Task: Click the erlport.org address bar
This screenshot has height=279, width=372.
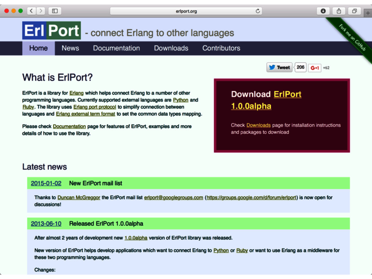Action: point(186,11)
